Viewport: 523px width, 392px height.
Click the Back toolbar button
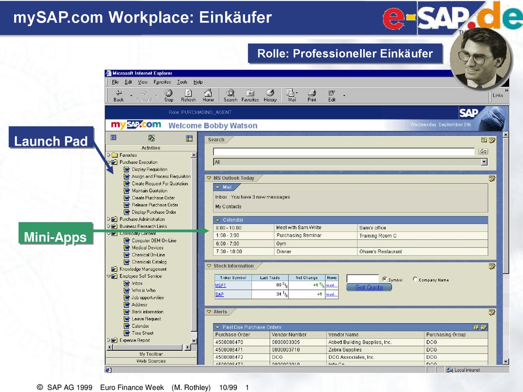(118, 95)
